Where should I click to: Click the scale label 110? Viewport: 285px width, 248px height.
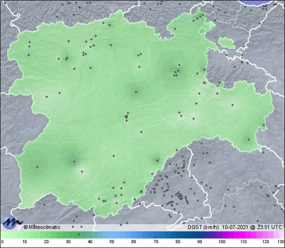(244, 242)
